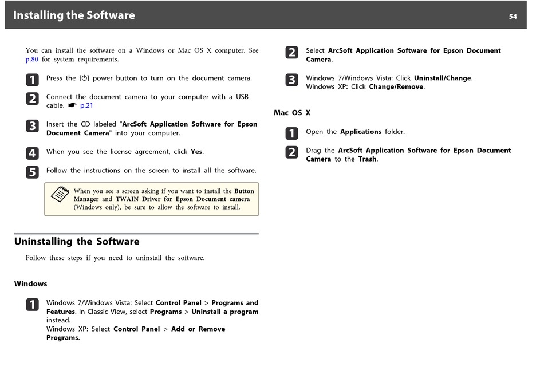Click the notepad note icon
The width and height of the screenshot is (544, 378).
(60, 194)
